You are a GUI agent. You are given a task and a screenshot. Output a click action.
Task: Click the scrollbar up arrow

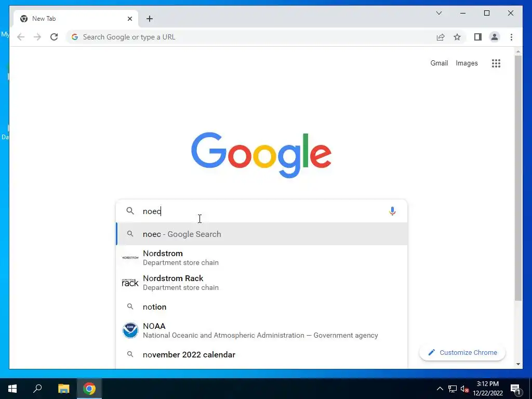(518, 51)
